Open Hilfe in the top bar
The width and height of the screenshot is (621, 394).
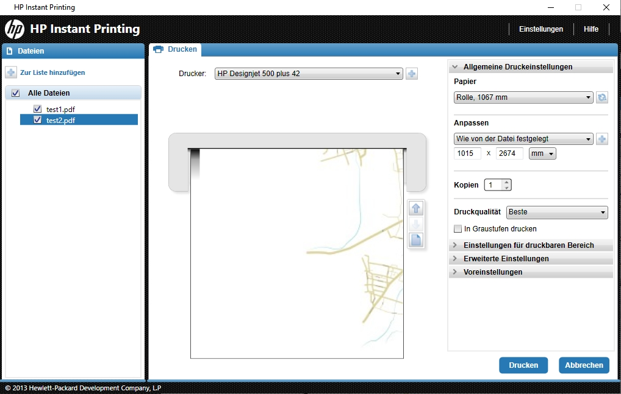(x=590, y=29)
